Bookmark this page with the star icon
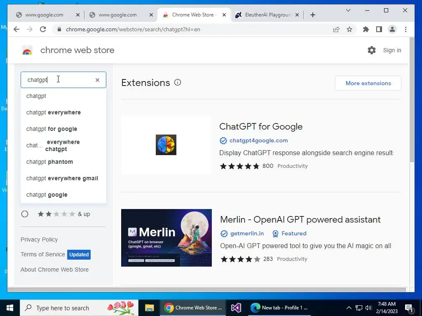The width and height of the screenshot is (422, 316). tap(349, 29)
